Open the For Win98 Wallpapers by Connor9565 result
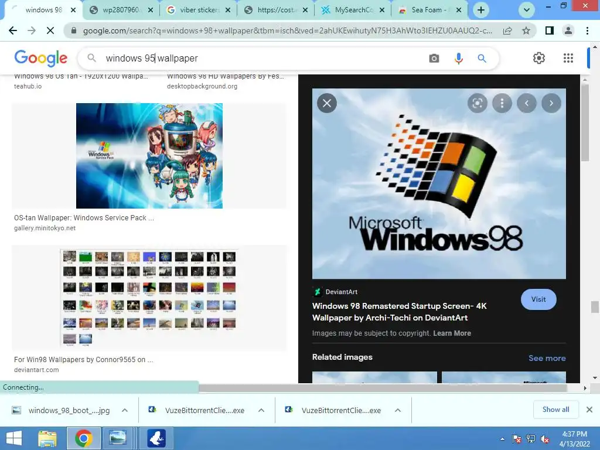Image resolution: width=600 pixels, height=450 pixels. pos(83,360)
